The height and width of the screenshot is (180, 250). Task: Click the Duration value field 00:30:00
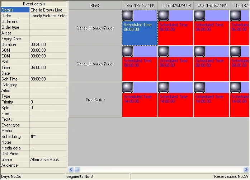coord(48,45)
